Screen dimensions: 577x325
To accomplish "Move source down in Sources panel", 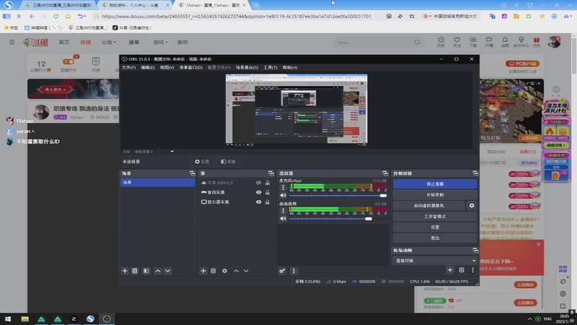I will click(x=246, y=271).
